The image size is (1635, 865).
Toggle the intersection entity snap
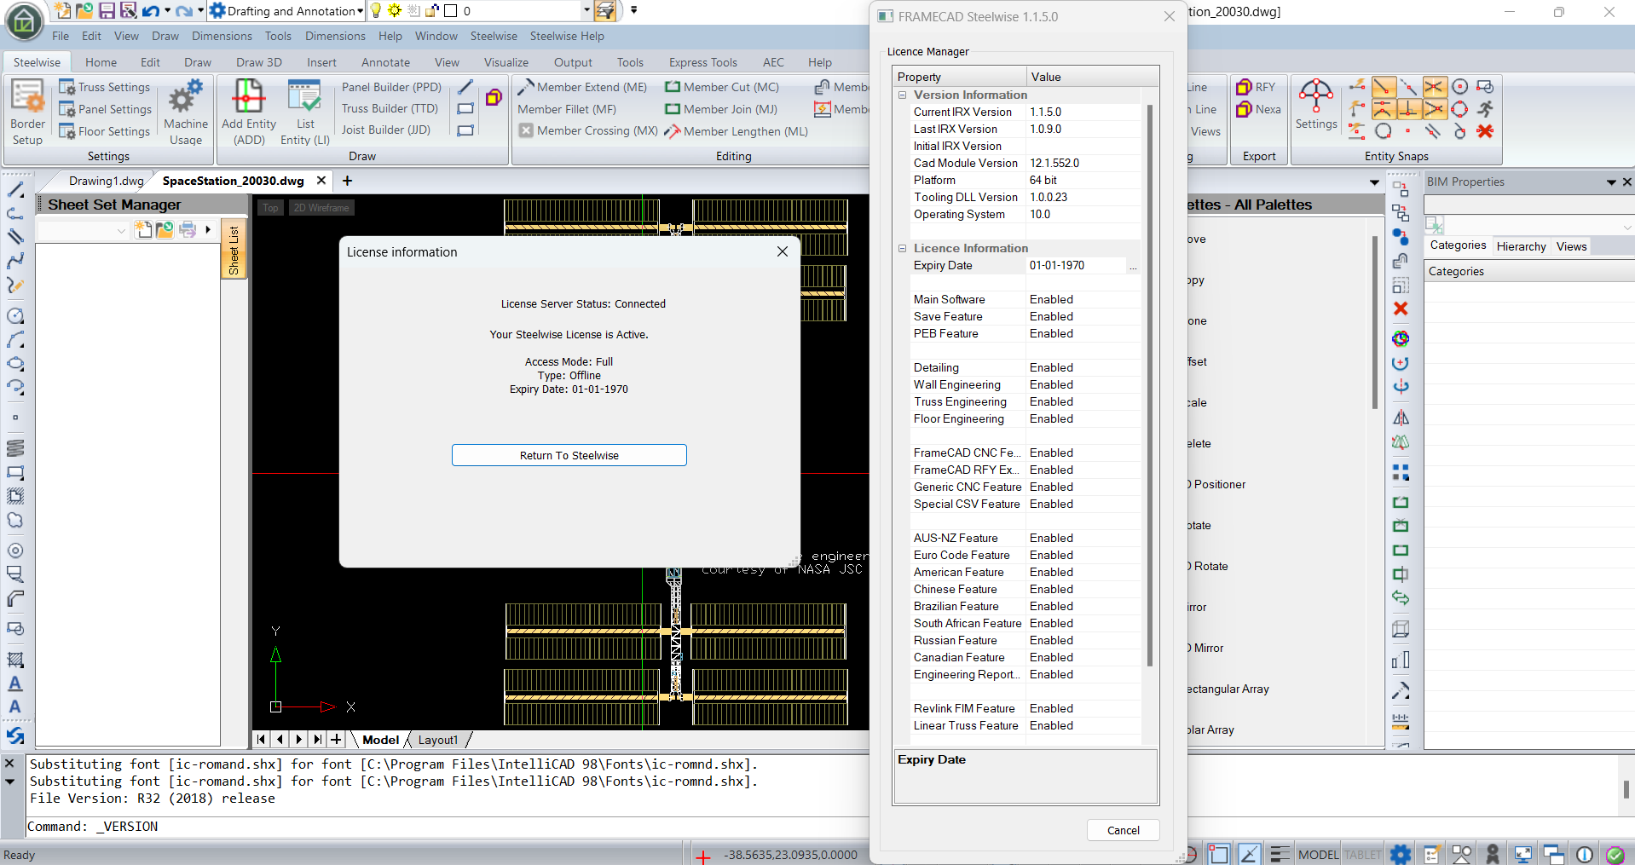(1434, 87)
